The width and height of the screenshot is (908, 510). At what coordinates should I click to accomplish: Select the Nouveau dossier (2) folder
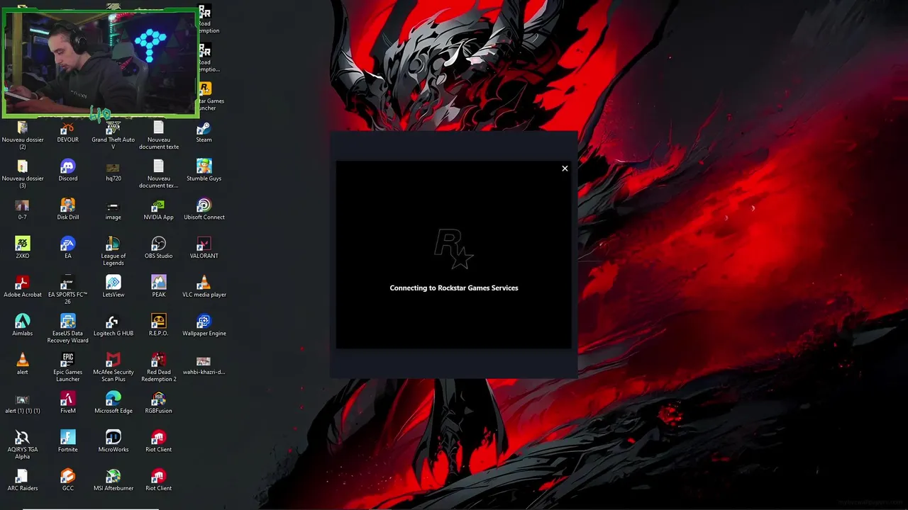click(22, 135)
